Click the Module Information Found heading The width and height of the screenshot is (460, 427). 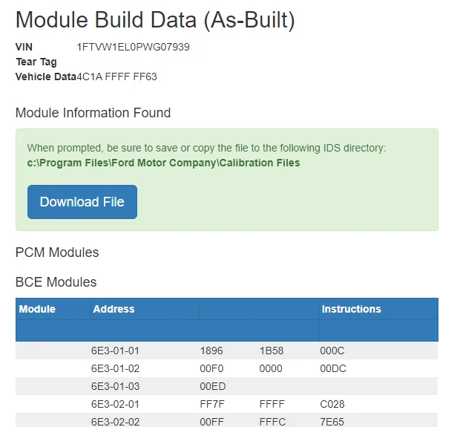tap(93, 113)
